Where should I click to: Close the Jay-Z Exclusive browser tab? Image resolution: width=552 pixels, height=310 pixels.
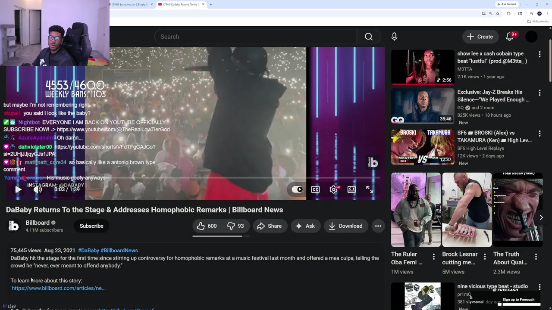(x=152, y=4)
